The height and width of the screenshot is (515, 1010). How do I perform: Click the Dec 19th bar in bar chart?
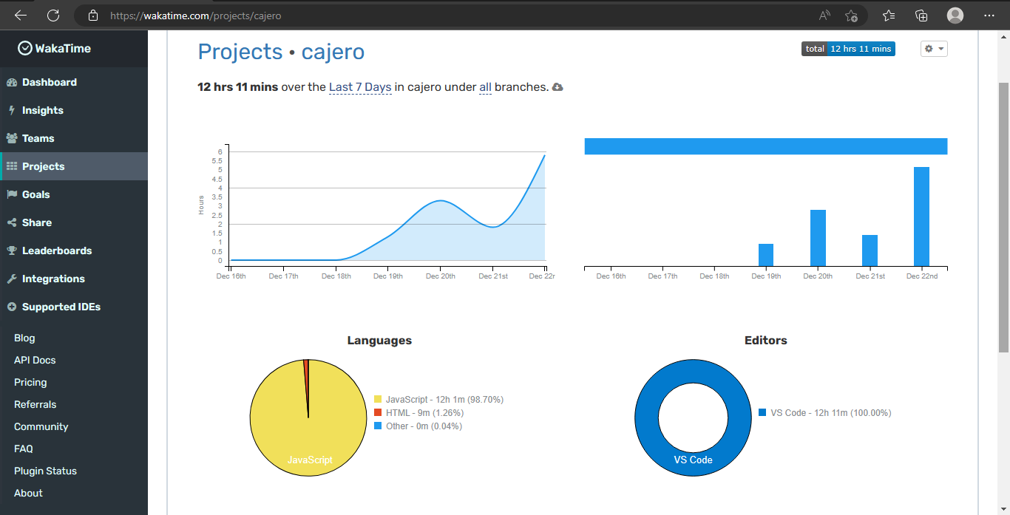766,255
